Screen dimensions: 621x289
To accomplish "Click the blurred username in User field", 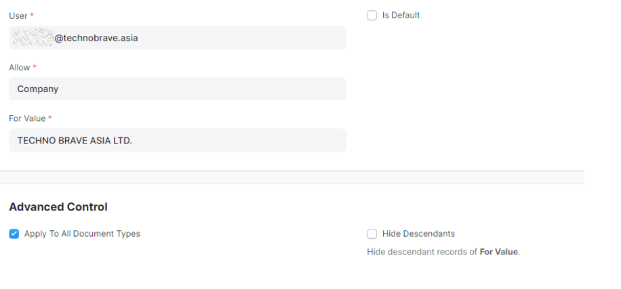I will click(x=33, y=37).
